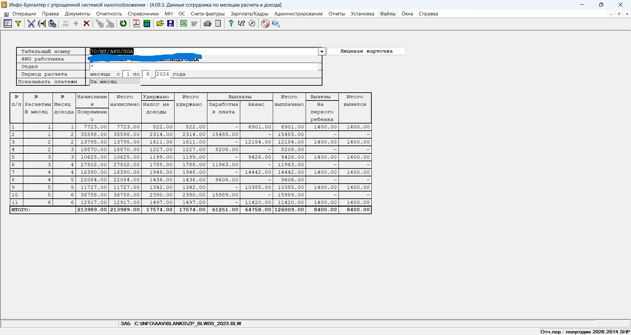Open the Справка menu

click(x=428, y=14)
